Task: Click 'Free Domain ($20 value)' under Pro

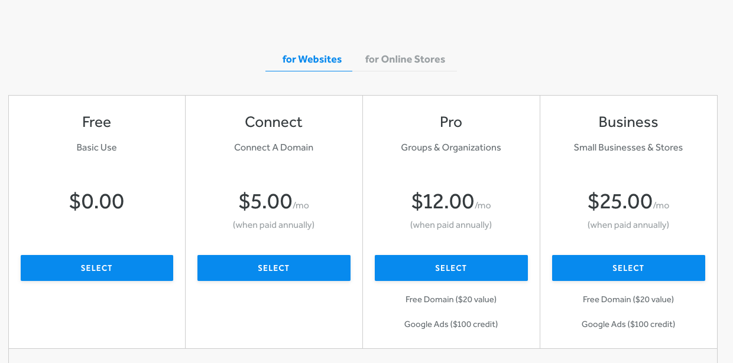Action: pos(451,299)
